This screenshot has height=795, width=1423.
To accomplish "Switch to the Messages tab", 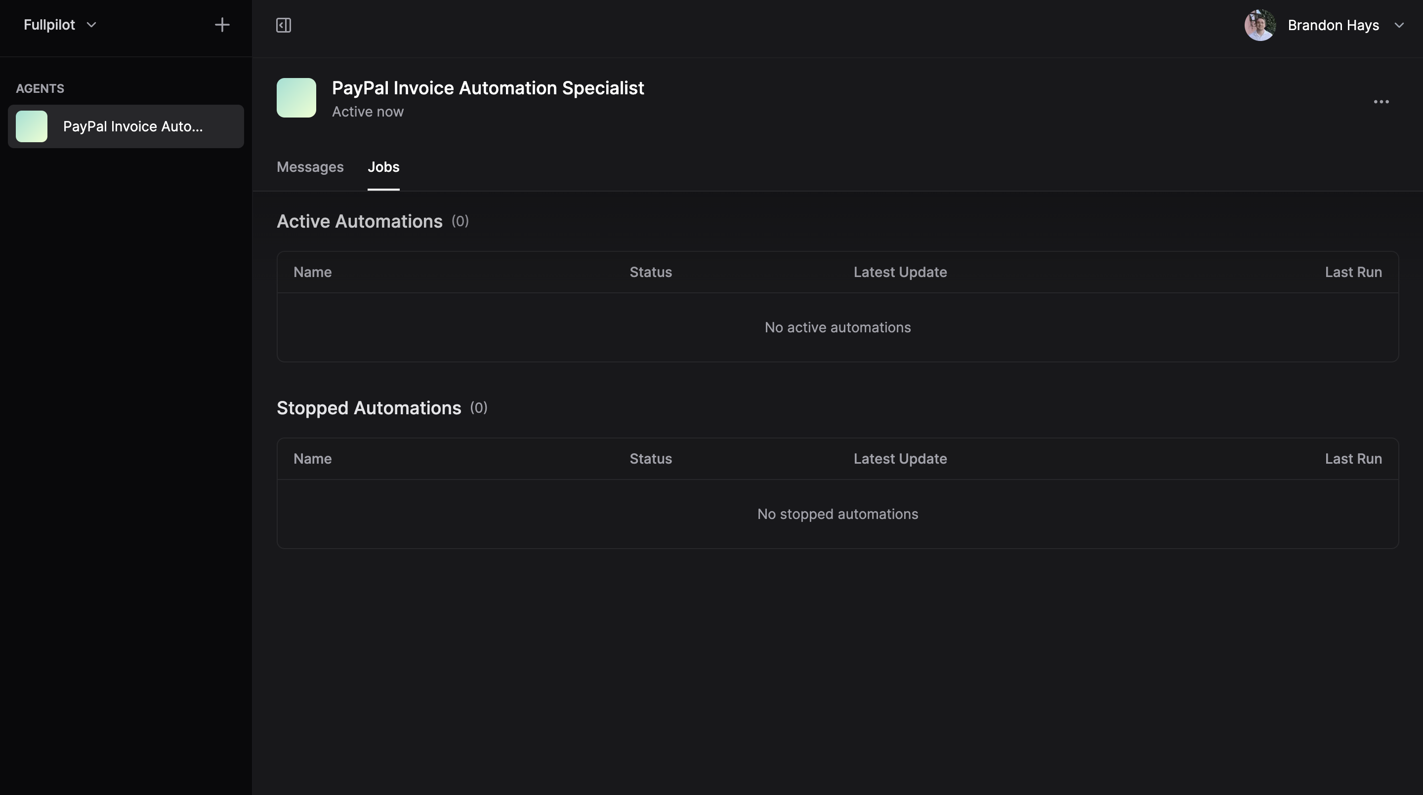I will point(310,167).
